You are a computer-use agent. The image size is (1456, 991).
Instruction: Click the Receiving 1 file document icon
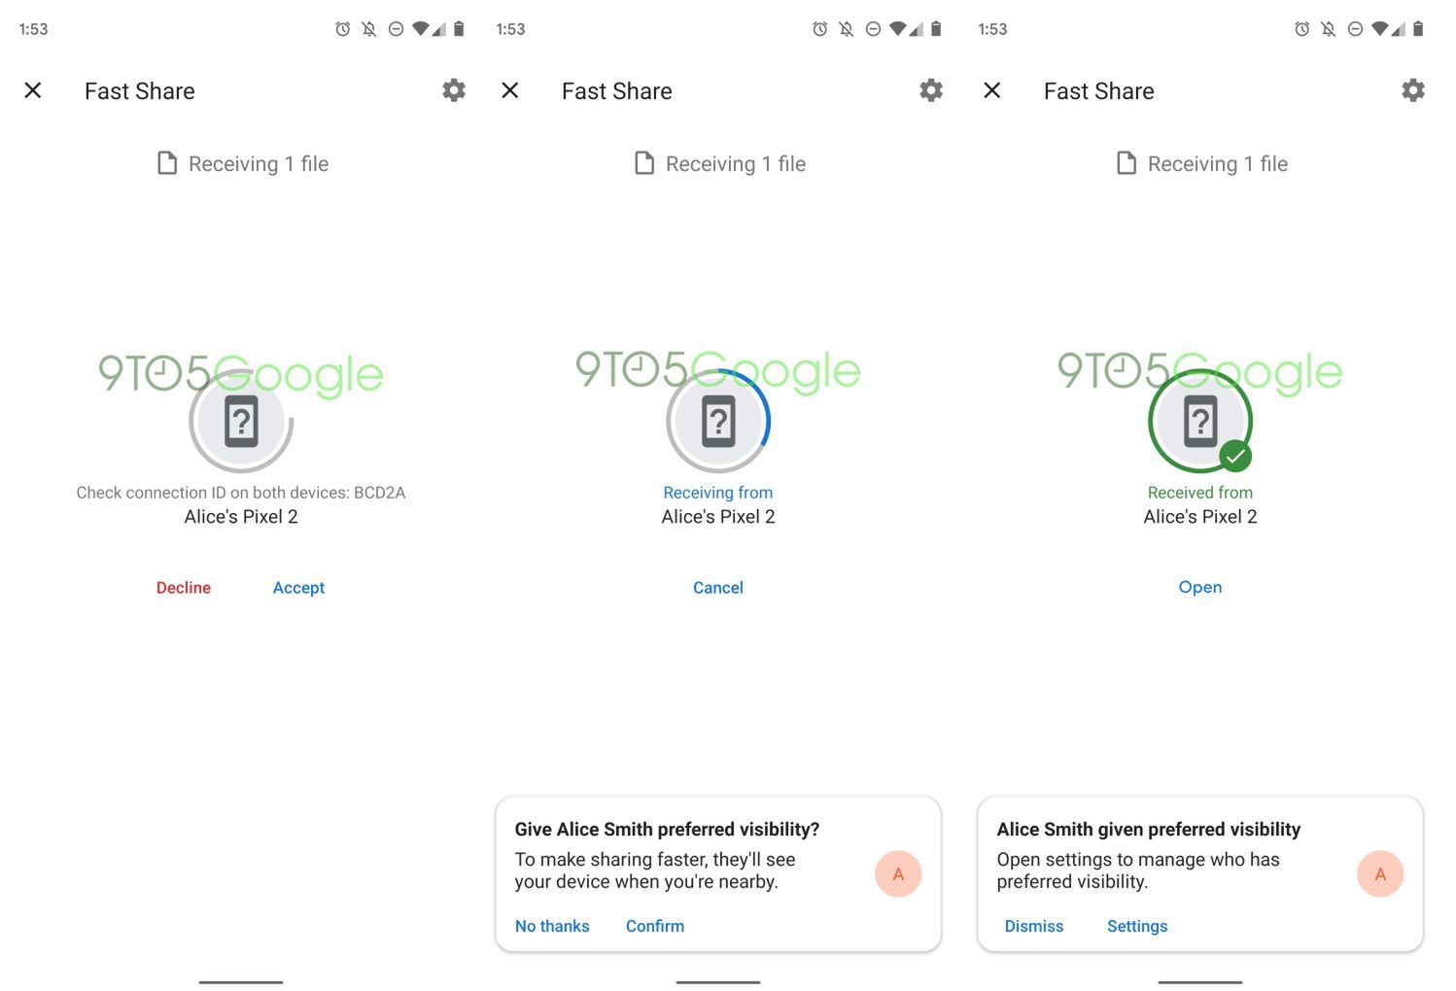point(166,163)
